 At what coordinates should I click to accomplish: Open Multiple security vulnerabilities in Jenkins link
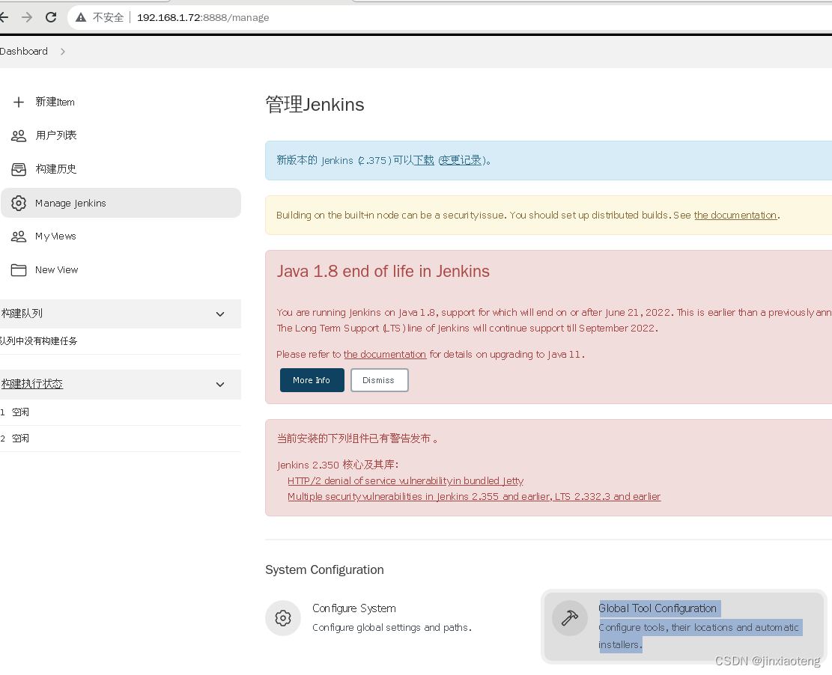point(474,497)
